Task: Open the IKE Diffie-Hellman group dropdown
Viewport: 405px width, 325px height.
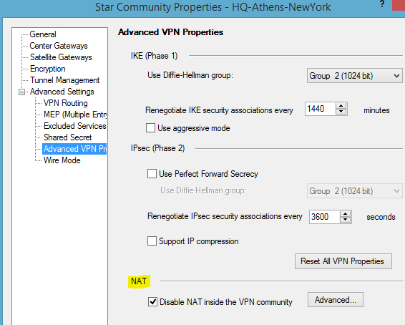Action: pos(354,76)
